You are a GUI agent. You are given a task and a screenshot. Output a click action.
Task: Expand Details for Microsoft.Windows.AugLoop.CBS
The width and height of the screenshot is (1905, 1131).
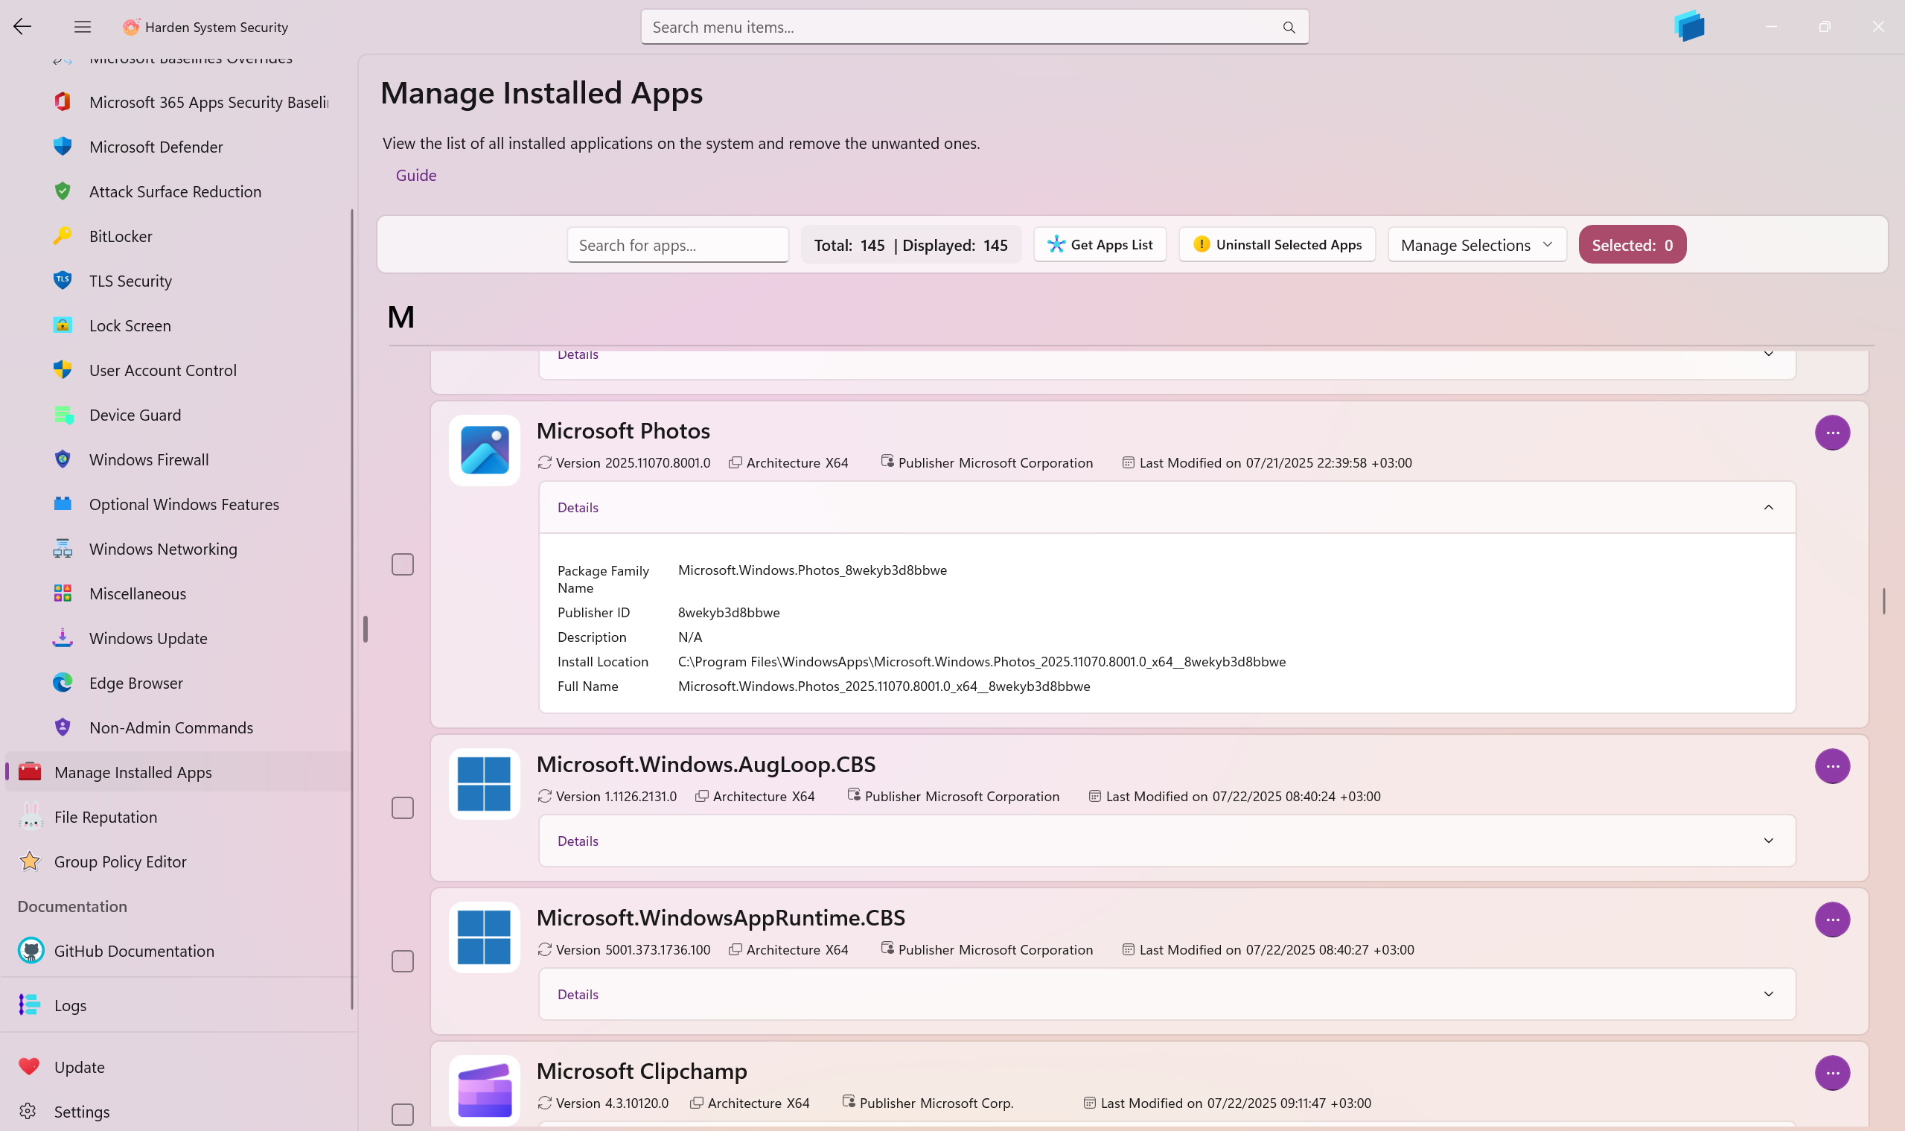[1768, 841]
